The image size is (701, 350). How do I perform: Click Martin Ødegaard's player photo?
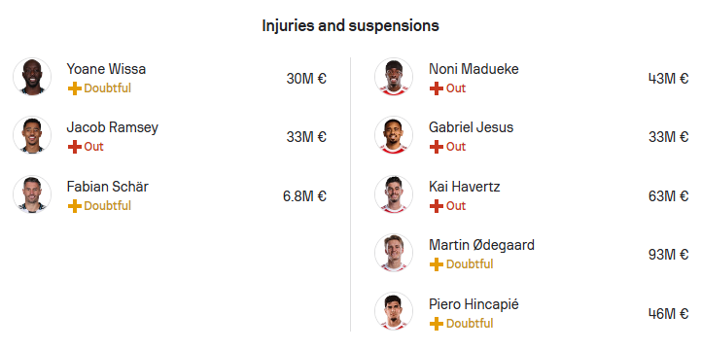pos(394,253)
